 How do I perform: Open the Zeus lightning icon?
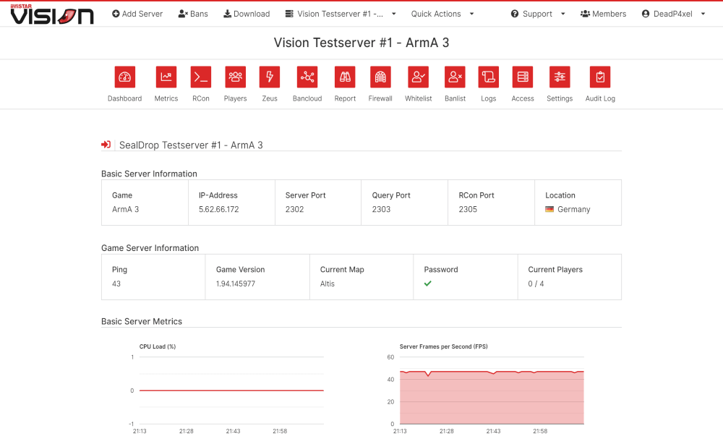coord(270,77)
